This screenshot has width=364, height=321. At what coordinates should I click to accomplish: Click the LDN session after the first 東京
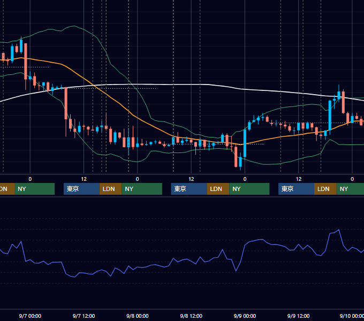[110, 189]
